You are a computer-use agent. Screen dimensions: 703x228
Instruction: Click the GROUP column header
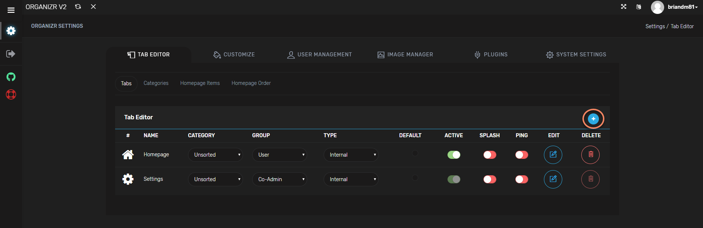261,135
